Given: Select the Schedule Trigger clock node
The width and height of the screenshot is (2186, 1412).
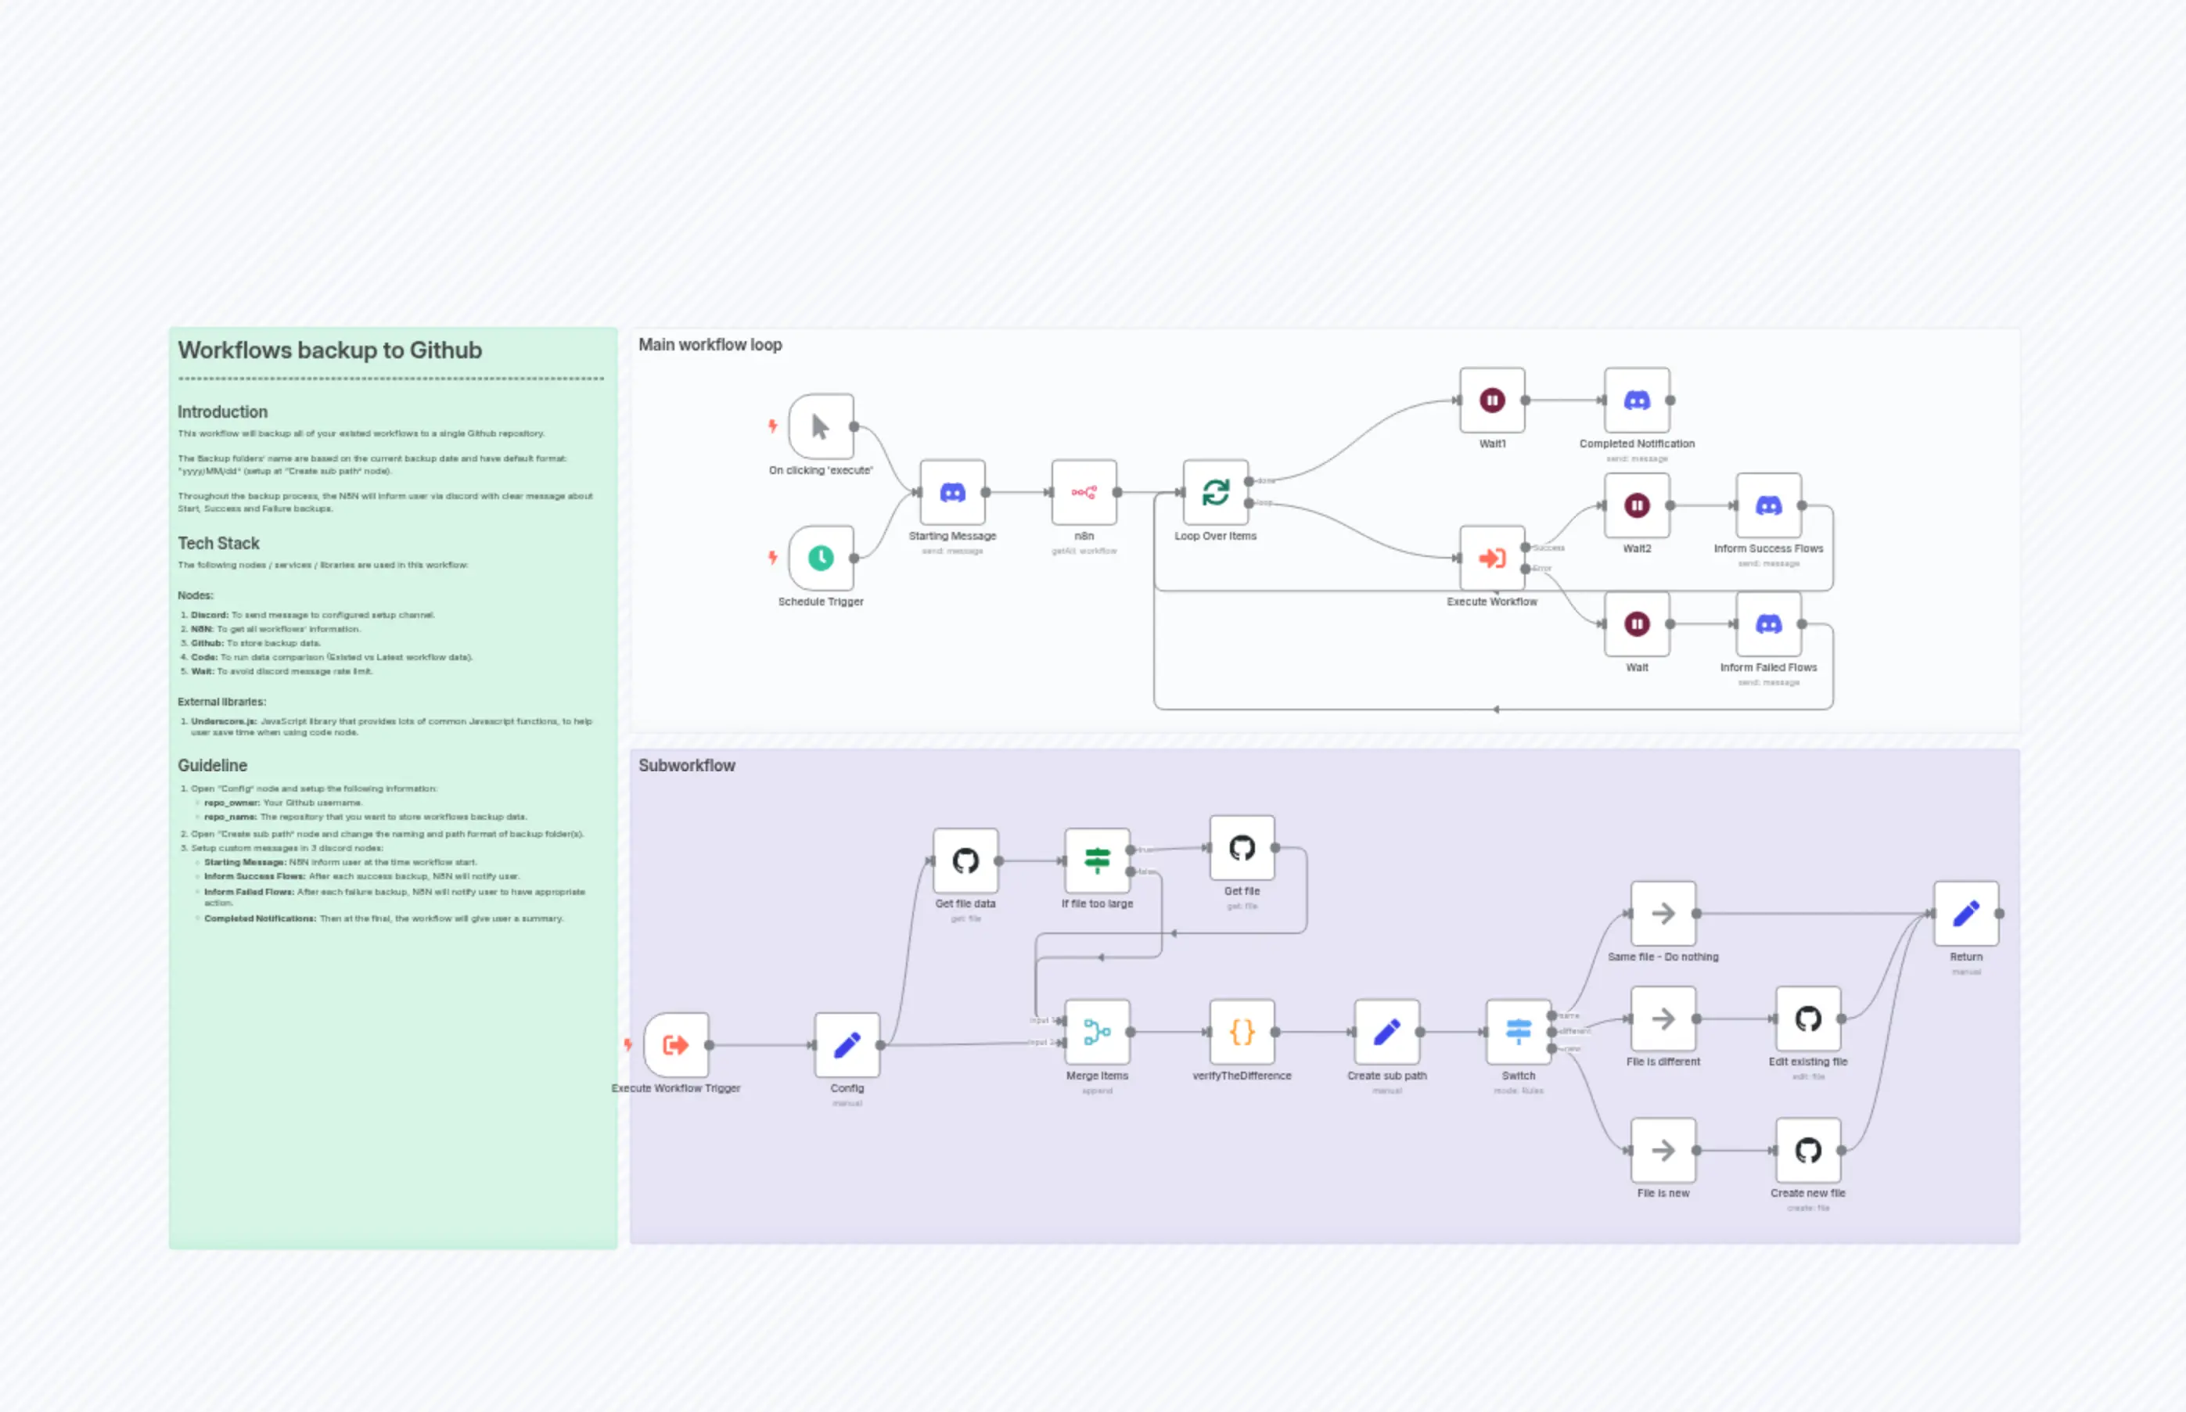Looking at the screenshot, I should (821, 558).
